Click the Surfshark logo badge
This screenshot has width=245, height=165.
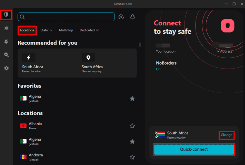click(227, 26)
